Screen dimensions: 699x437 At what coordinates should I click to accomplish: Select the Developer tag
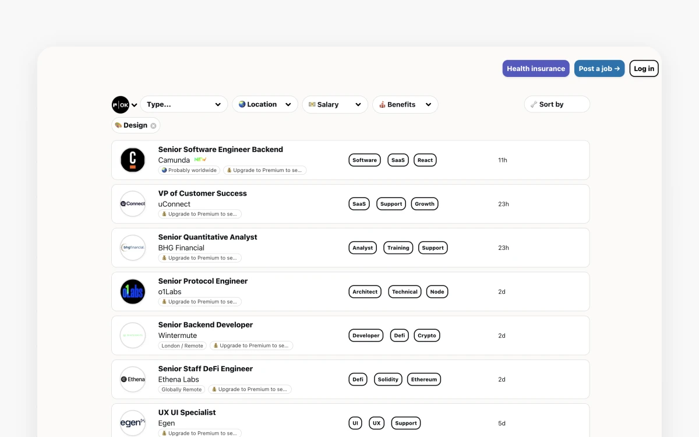(366, 336)
